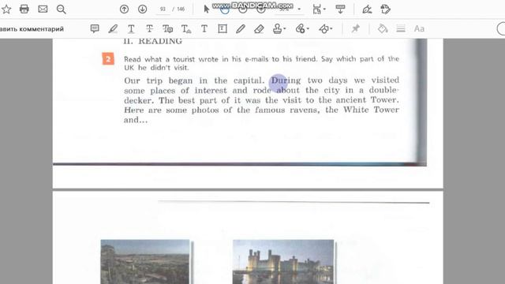Select the strikethrough text tool
Screen dimensions: 505x284
click(149, 28)
